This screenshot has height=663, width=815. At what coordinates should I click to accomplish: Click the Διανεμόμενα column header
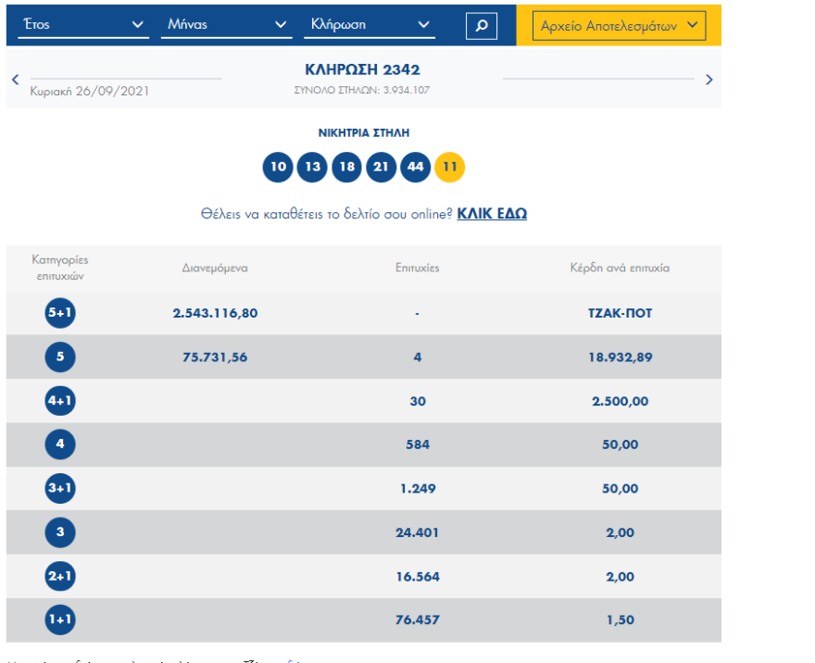tap(215, 268)
